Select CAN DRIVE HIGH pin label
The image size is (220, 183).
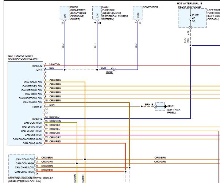click(x=32, y=127)
